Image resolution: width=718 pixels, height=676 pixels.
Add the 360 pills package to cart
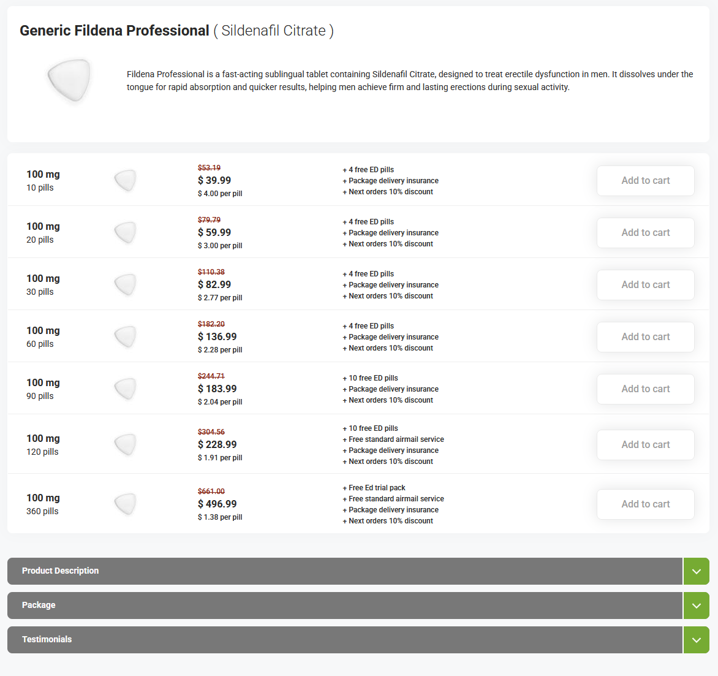pos(645,504)
